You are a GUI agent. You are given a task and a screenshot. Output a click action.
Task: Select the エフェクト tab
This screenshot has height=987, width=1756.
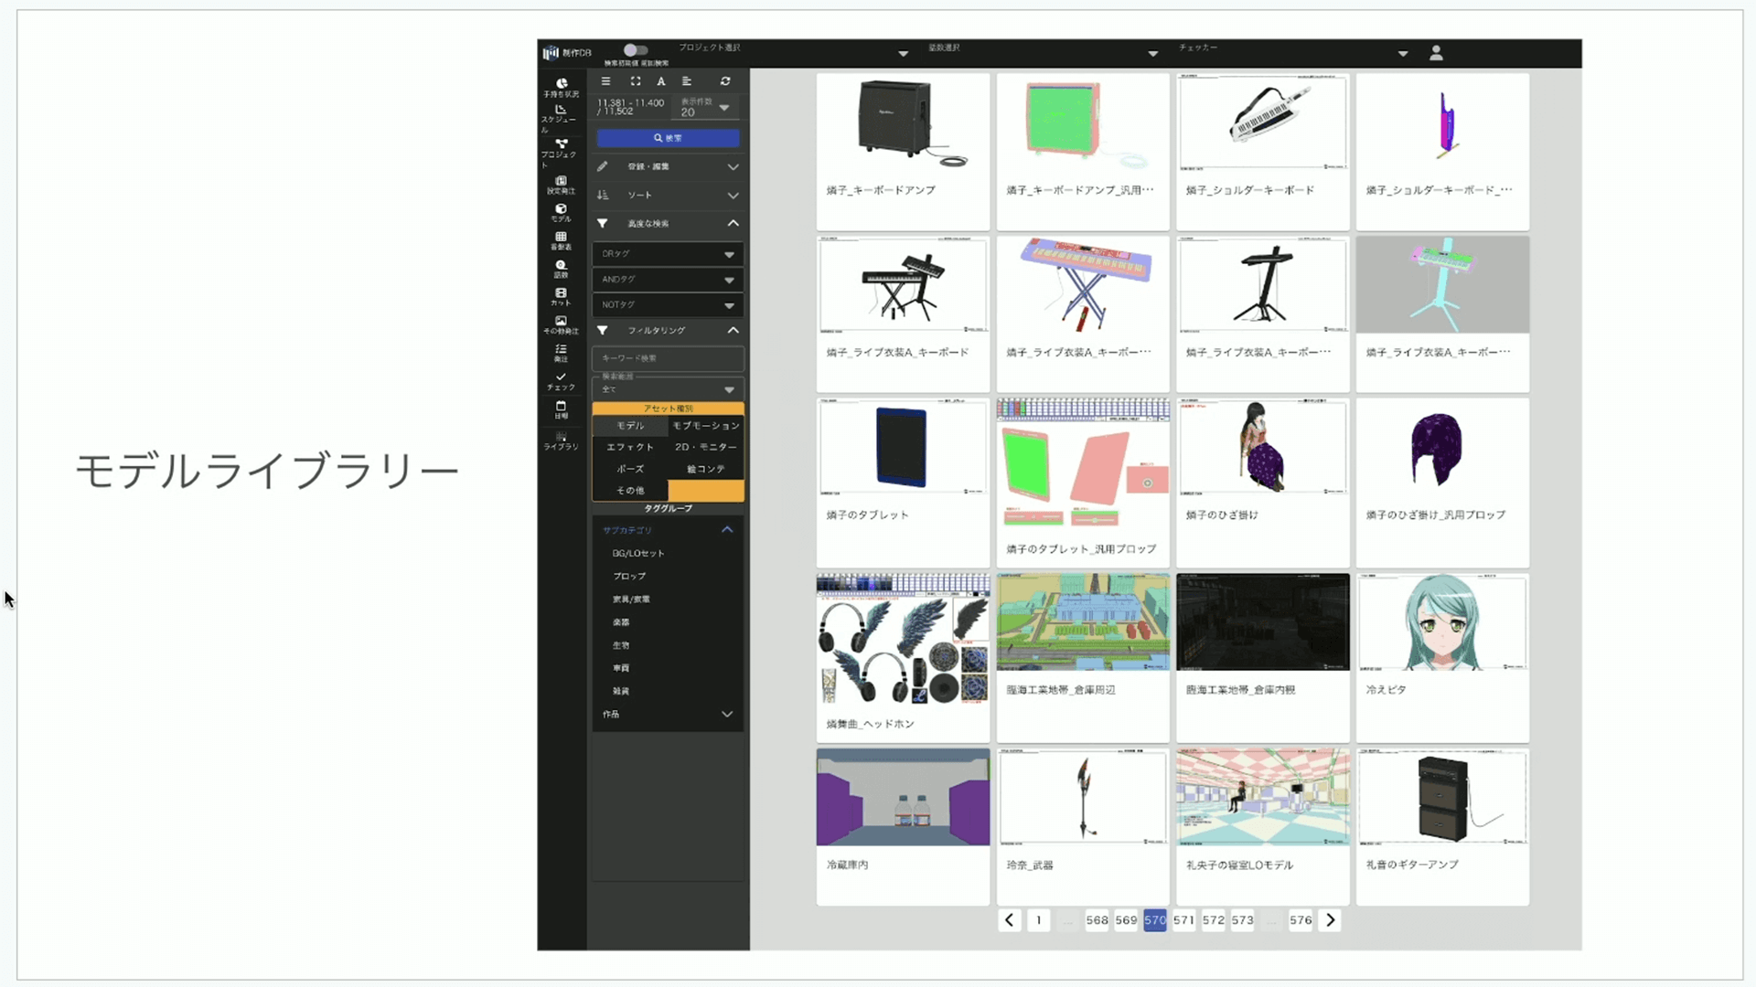coord(628,447)
